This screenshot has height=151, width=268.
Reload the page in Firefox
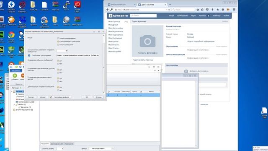coord(169,10)
